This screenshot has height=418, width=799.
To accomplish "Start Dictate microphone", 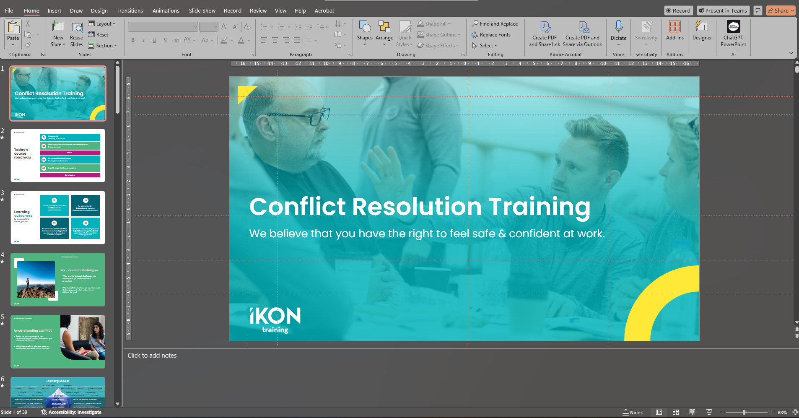I will [x=618, y=26].
